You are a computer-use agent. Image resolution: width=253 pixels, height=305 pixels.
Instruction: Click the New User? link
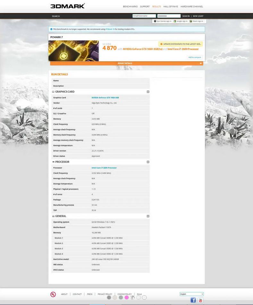coord(198,16)
